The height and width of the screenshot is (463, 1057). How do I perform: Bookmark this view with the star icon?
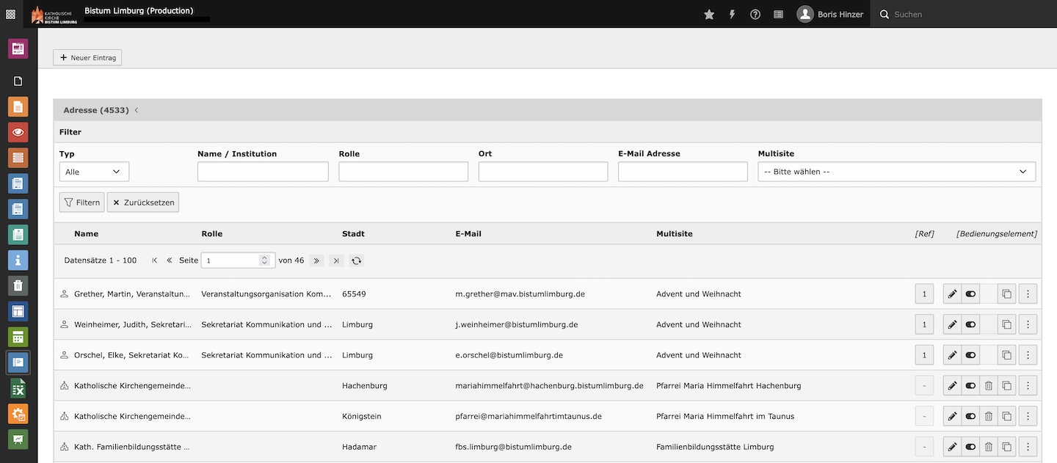coord(708,13)
